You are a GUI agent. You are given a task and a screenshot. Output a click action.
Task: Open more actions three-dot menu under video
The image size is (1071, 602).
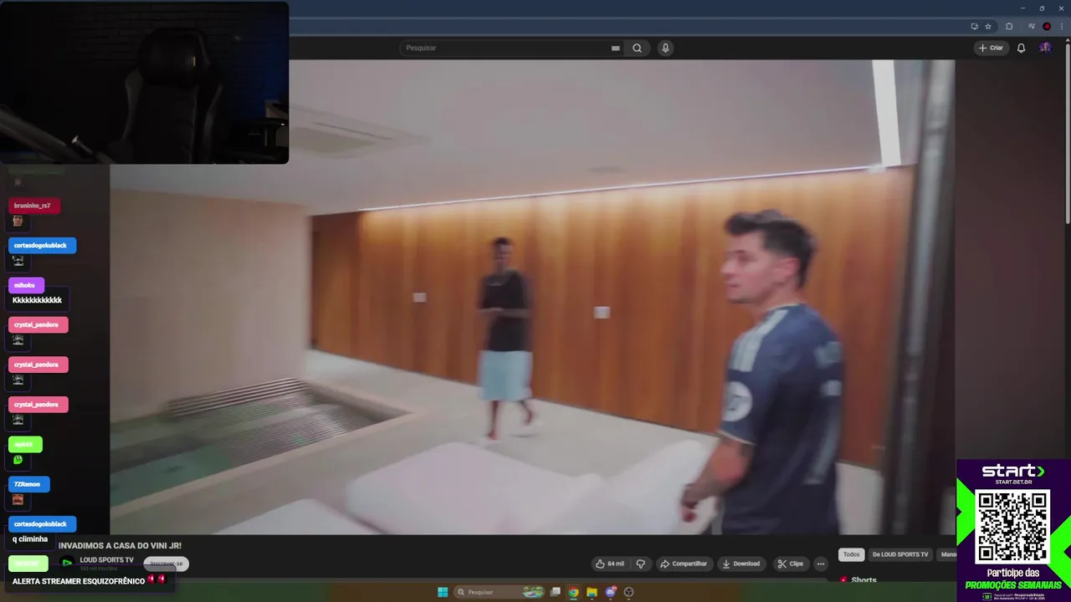point(821,564)
